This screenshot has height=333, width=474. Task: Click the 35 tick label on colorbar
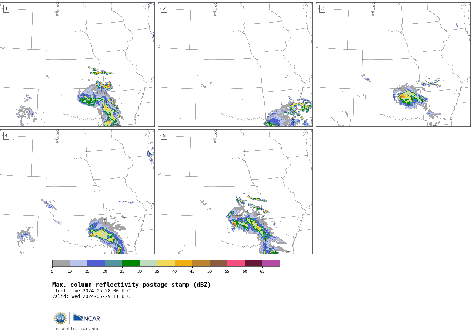157,272
